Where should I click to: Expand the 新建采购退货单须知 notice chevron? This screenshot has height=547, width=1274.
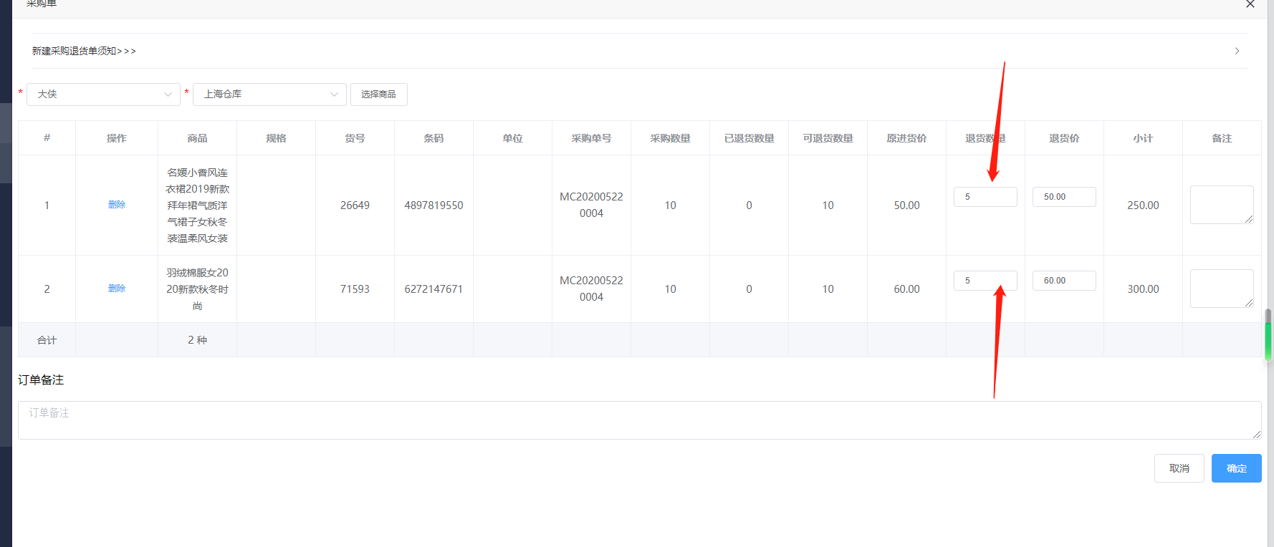[1237, 51]
